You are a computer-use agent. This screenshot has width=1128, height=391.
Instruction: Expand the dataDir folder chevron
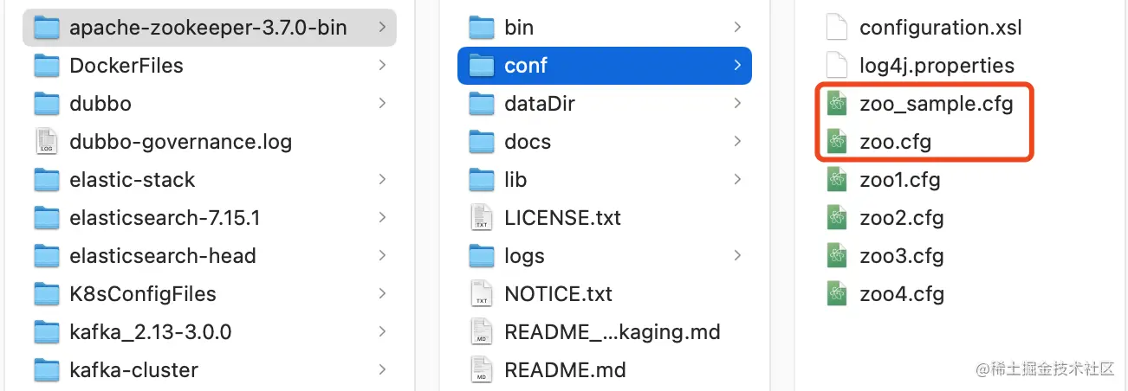pyautogui.click(x=737, y=104)
